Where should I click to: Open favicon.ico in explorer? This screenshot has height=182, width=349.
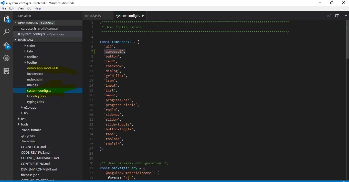pos(35,74)
